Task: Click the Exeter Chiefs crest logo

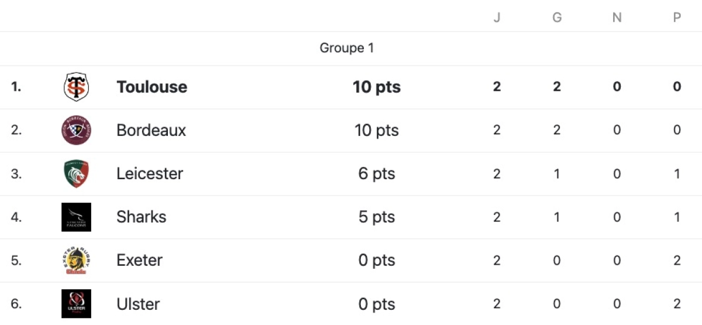Action: click(76, 260)
